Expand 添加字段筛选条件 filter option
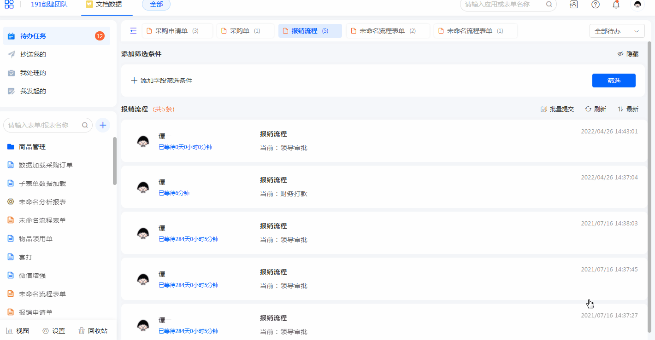This screenshot has height=340, width=655. 162,81
